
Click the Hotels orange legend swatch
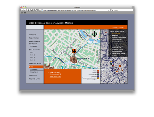[98, 71]
